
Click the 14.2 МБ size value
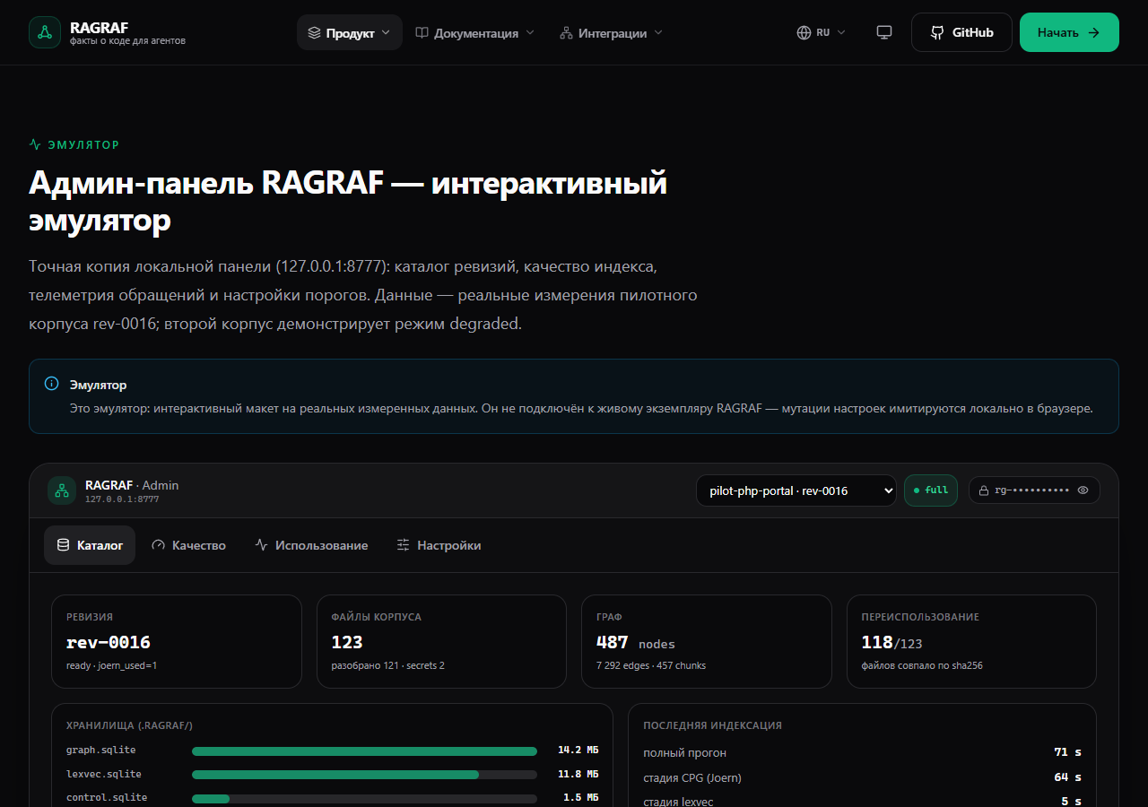(x=578, y=750)
